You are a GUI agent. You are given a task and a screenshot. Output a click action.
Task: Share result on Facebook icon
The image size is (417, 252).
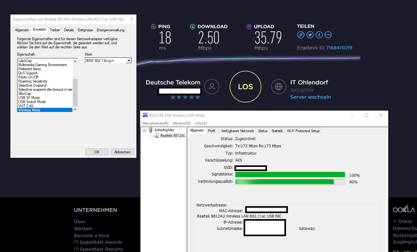click(319, 35)
